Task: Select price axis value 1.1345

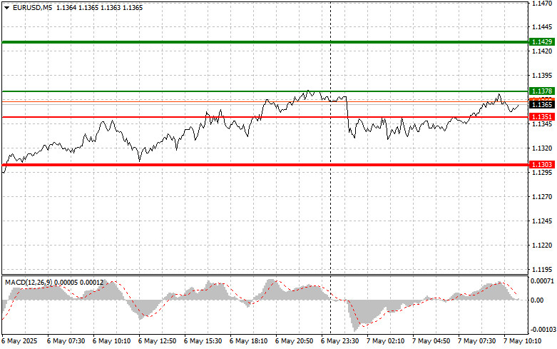Action: tap(542, 124)
